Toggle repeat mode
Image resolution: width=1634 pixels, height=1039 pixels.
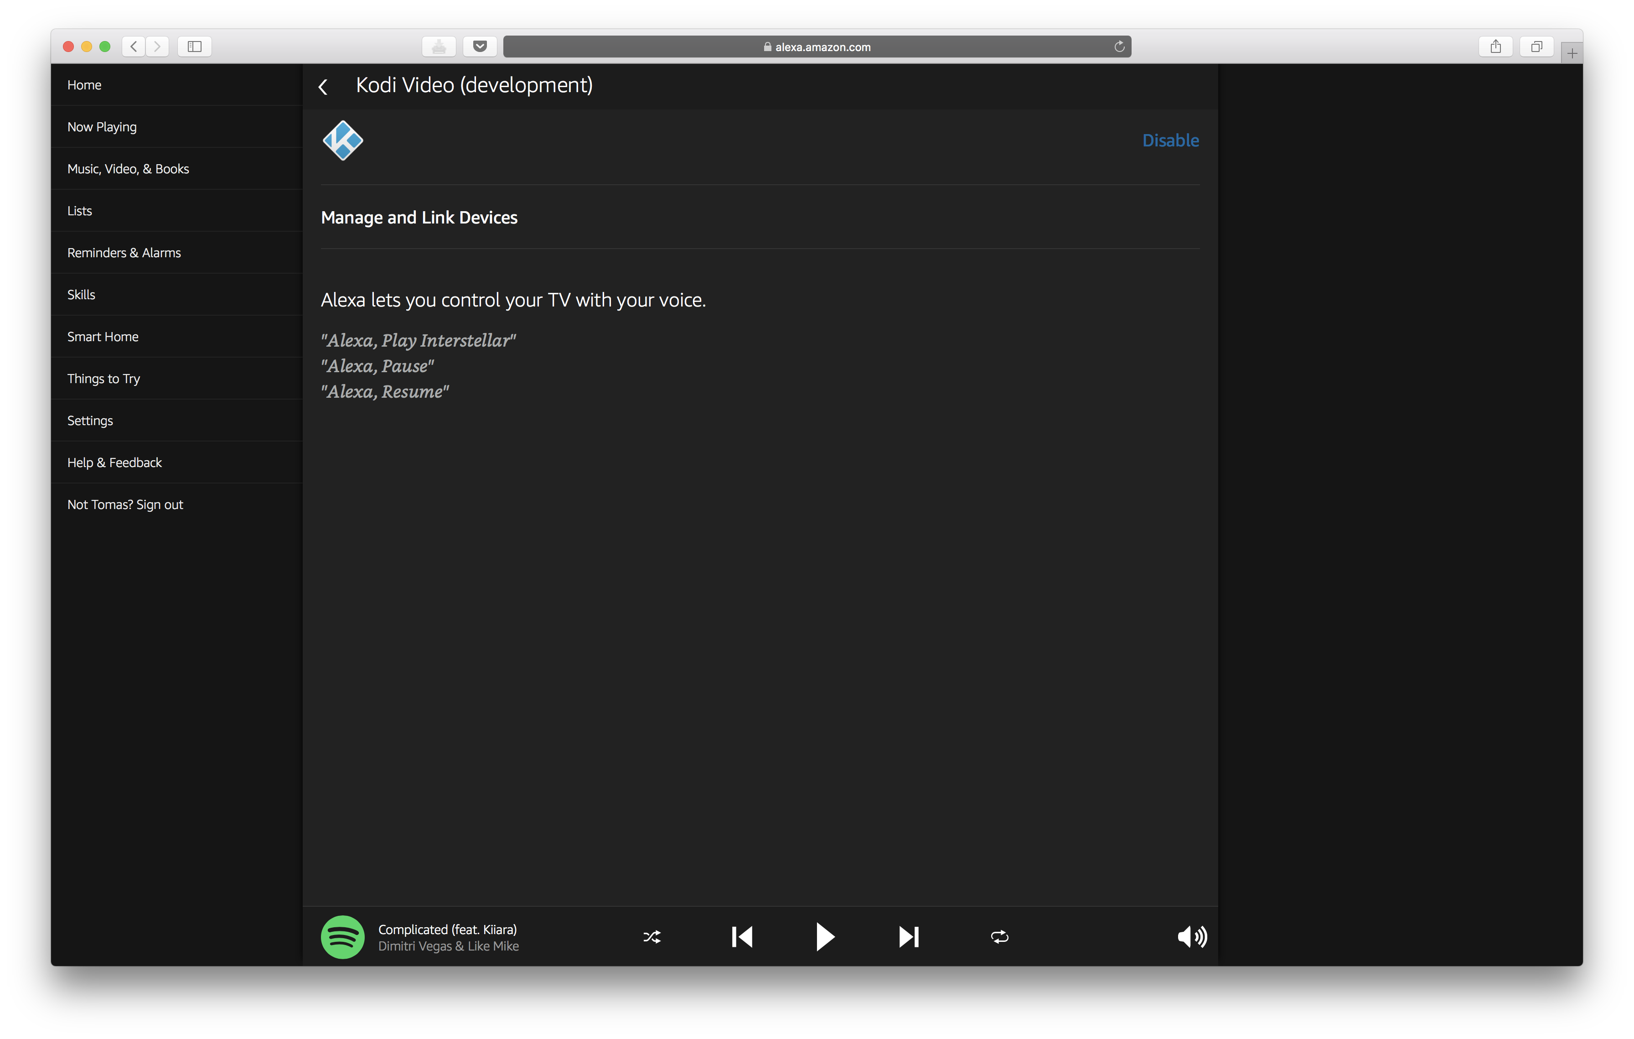[x=999, y=937]
